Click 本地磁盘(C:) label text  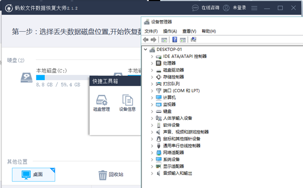52,71
